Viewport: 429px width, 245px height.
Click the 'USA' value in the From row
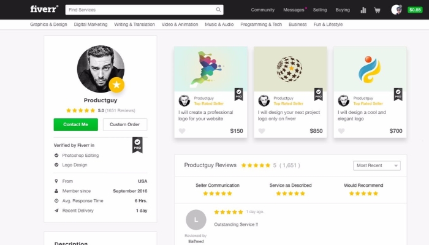tap(143, 181)
